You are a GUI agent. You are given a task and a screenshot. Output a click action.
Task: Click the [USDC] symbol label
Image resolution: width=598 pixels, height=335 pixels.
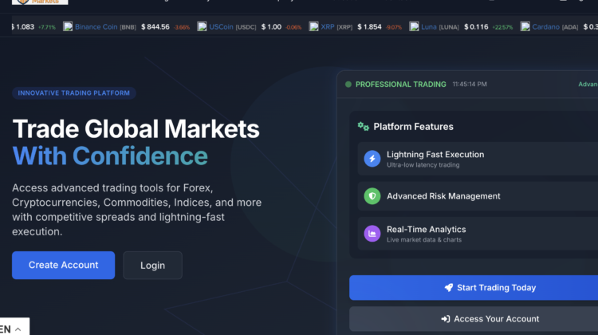pos(246,27)
